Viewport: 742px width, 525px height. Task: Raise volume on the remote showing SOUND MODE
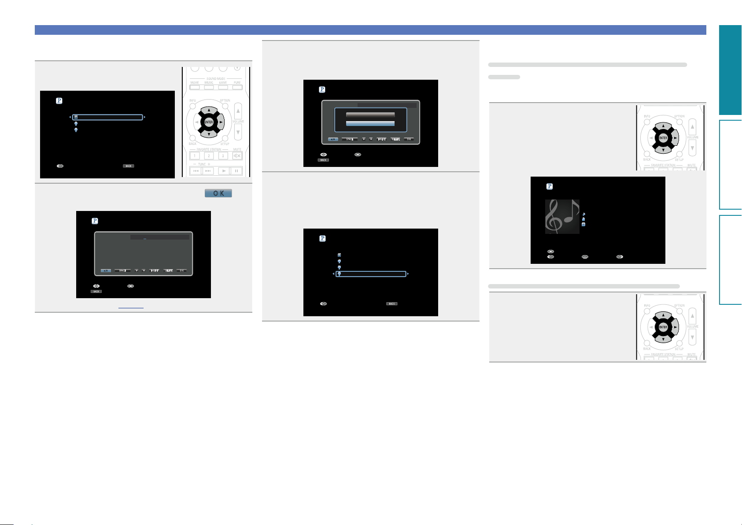tap(238, 111)
